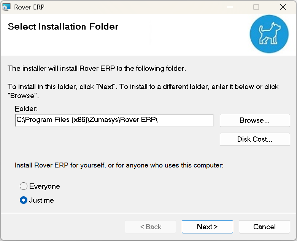Proceed with the Next > button

207,227
